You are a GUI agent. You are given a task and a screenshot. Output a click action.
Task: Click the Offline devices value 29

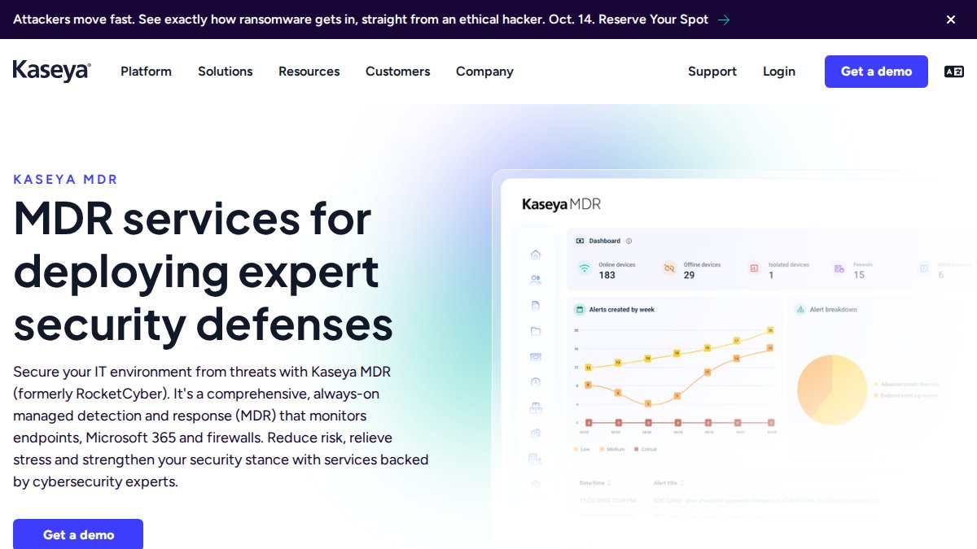(689, 275)
